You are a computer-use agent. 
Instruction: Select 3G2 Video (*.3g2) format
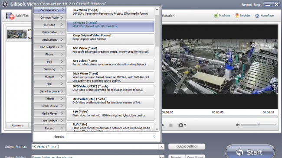pyautogui.click(x=111, y=13)
